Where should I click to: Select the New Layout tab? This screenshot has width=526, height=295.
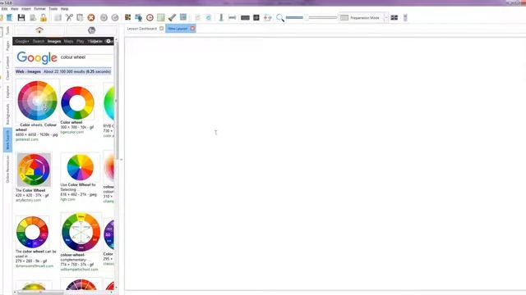(178, 29)
